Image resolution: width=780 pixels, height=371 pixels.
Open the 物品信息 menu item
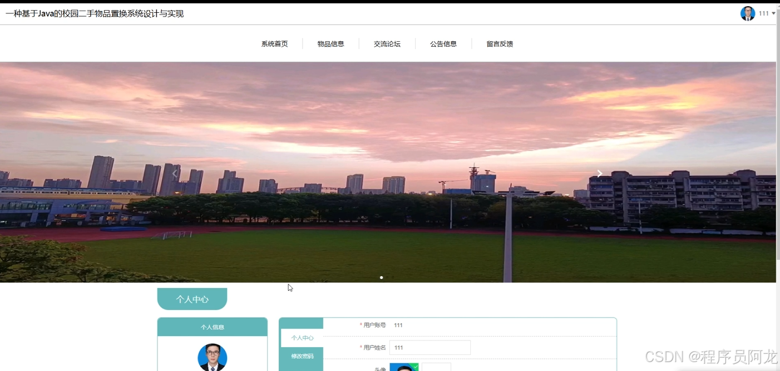click(330, 44)
